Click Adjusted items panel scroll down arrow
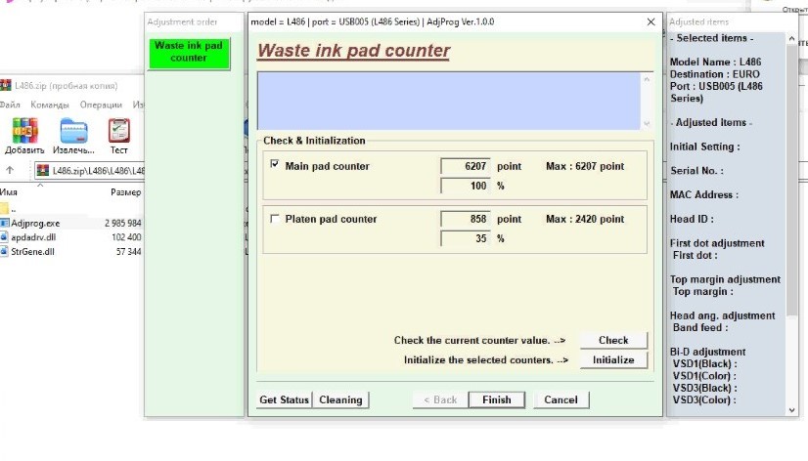The height and width of the screenshot is (461, 808). tap(791, 410)
